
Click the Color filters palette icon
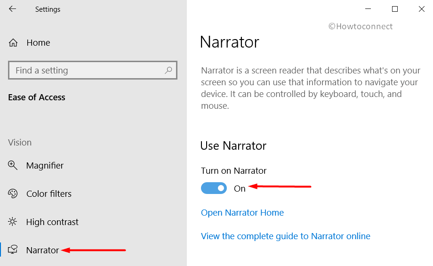tap(13, 193)
